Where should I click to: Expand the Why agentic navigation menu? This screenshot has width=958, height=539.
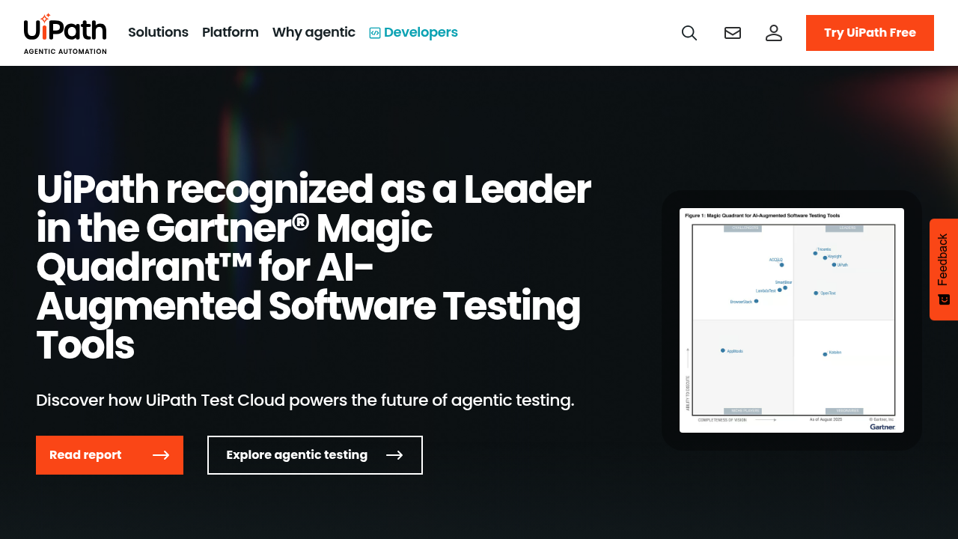[x=314, y=32]
